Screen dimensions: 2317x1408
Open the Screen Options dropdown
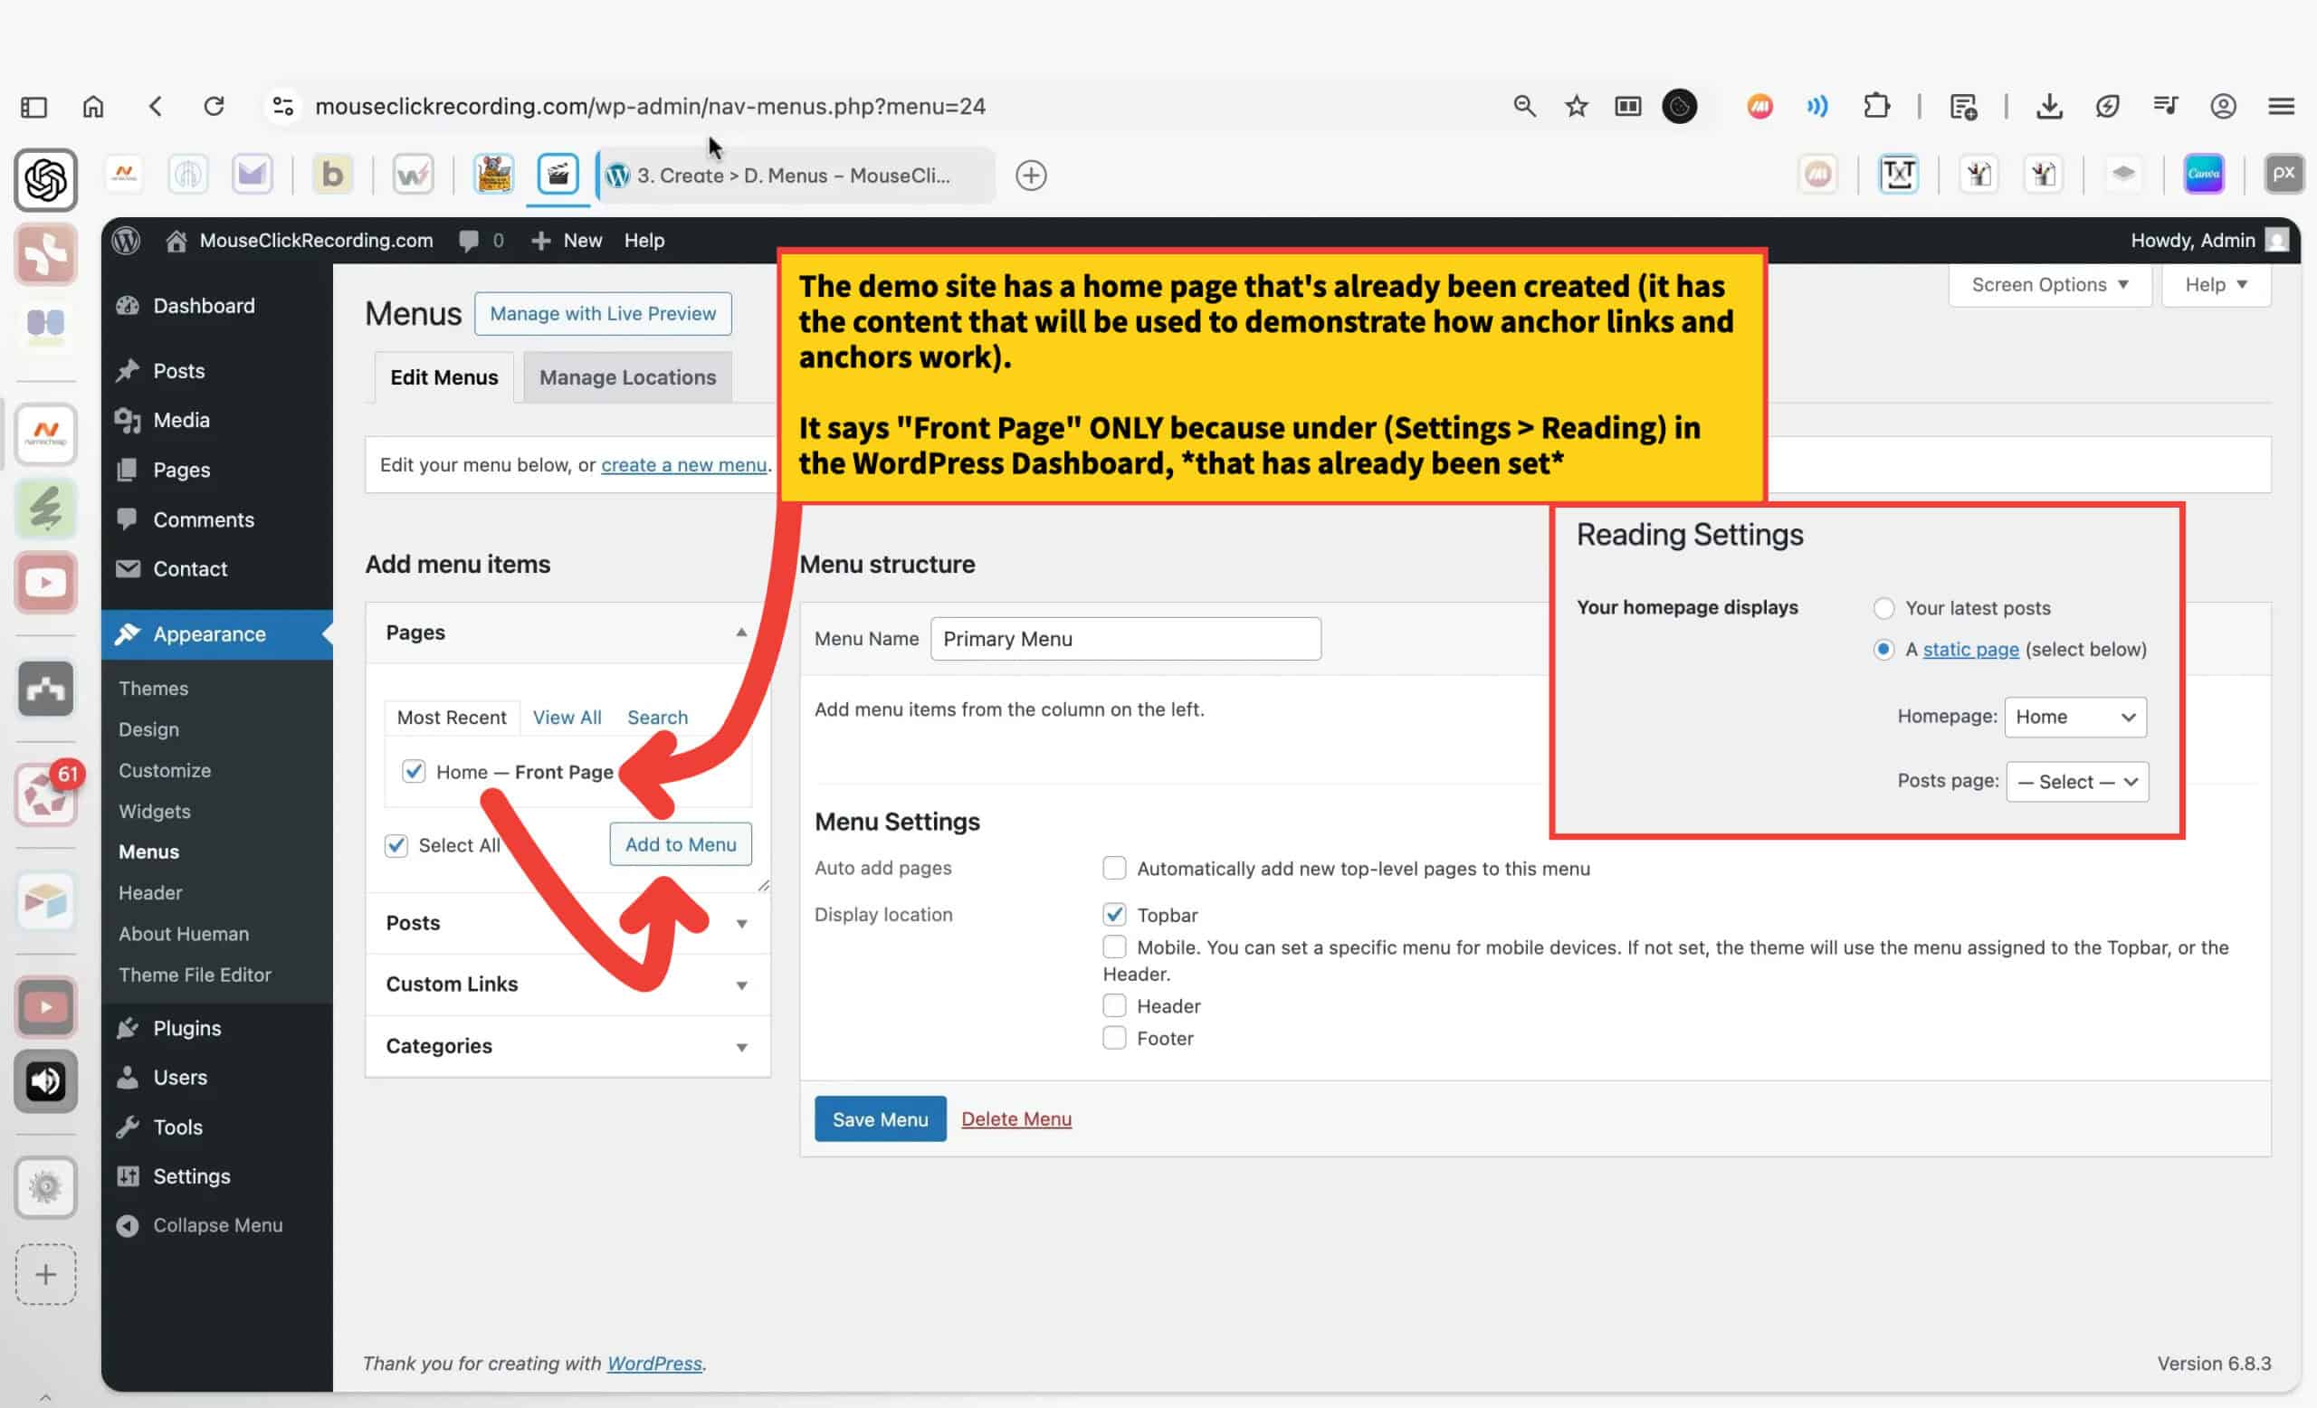click(2049, 285)
